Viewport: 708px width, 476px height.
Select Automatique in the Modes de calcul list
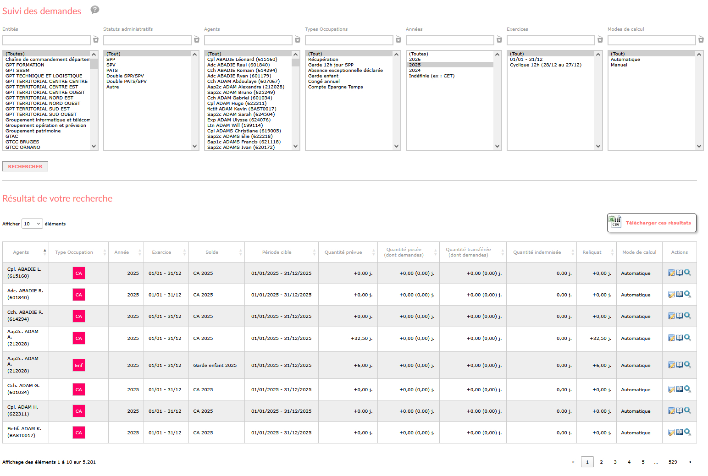pyautogui.click(x=652, y=59)
